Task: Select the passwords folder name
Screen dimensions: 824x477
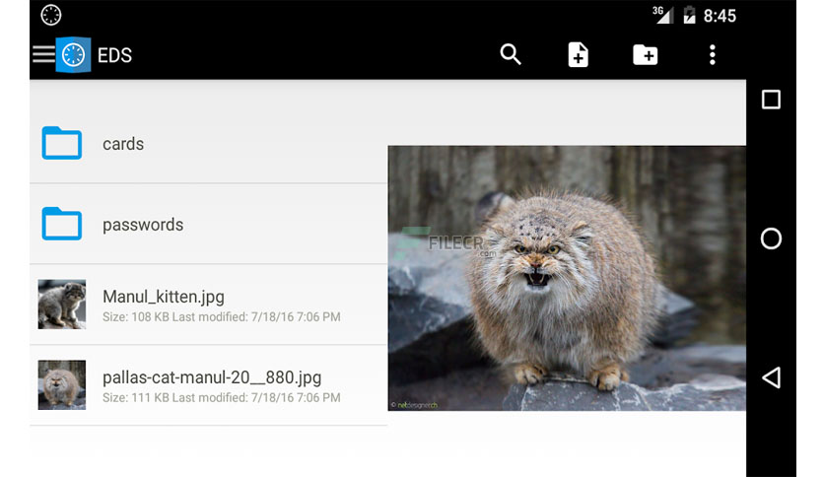Action: [143, 225]
